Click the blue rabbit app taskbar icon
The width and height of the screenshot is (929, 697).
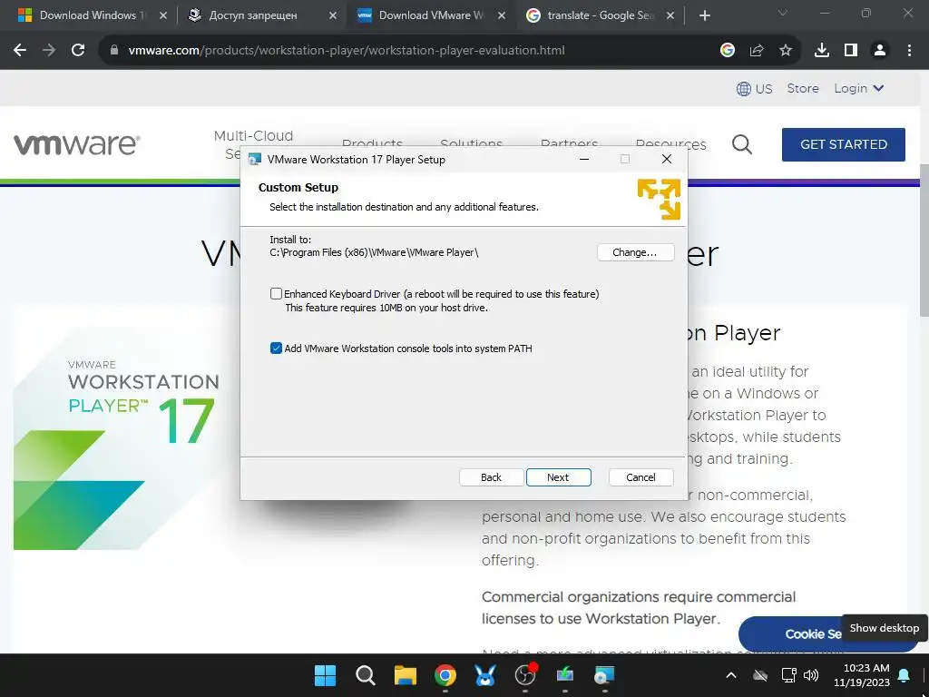click(x=485, y=675)
